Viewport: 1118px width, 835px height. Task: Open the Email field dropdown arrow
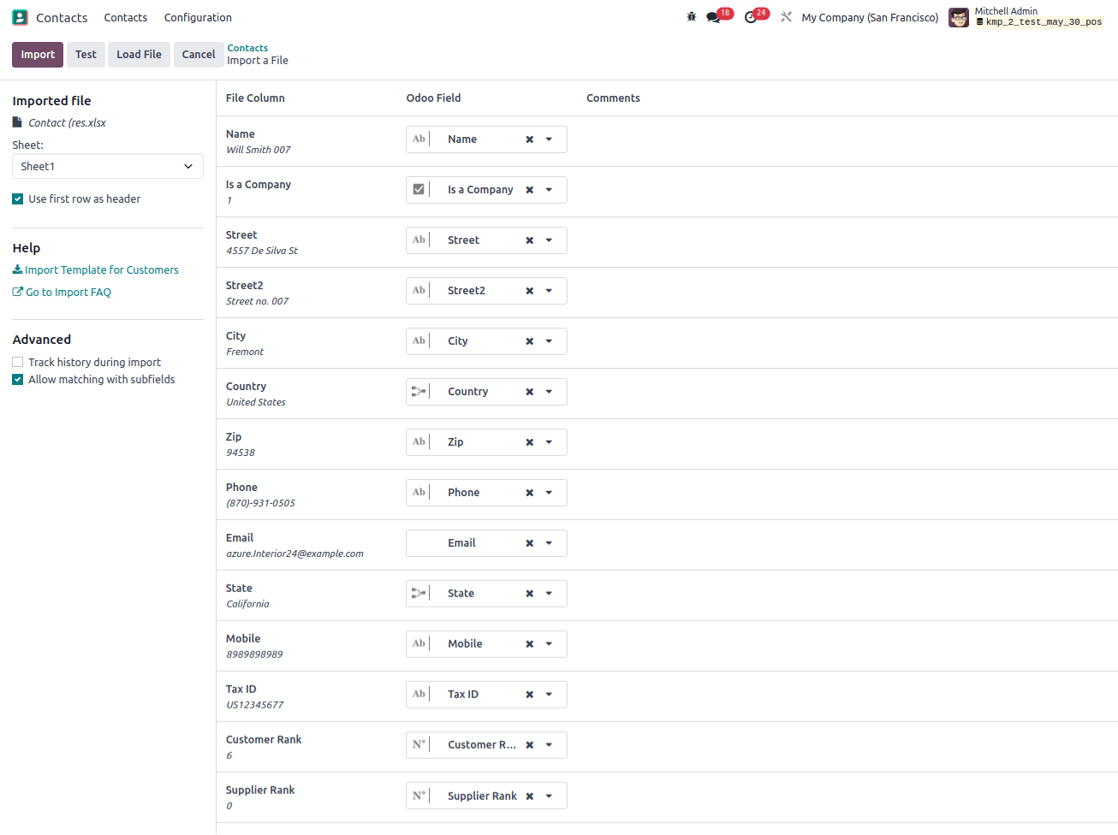pyautogui.click(x=549, y=543)
